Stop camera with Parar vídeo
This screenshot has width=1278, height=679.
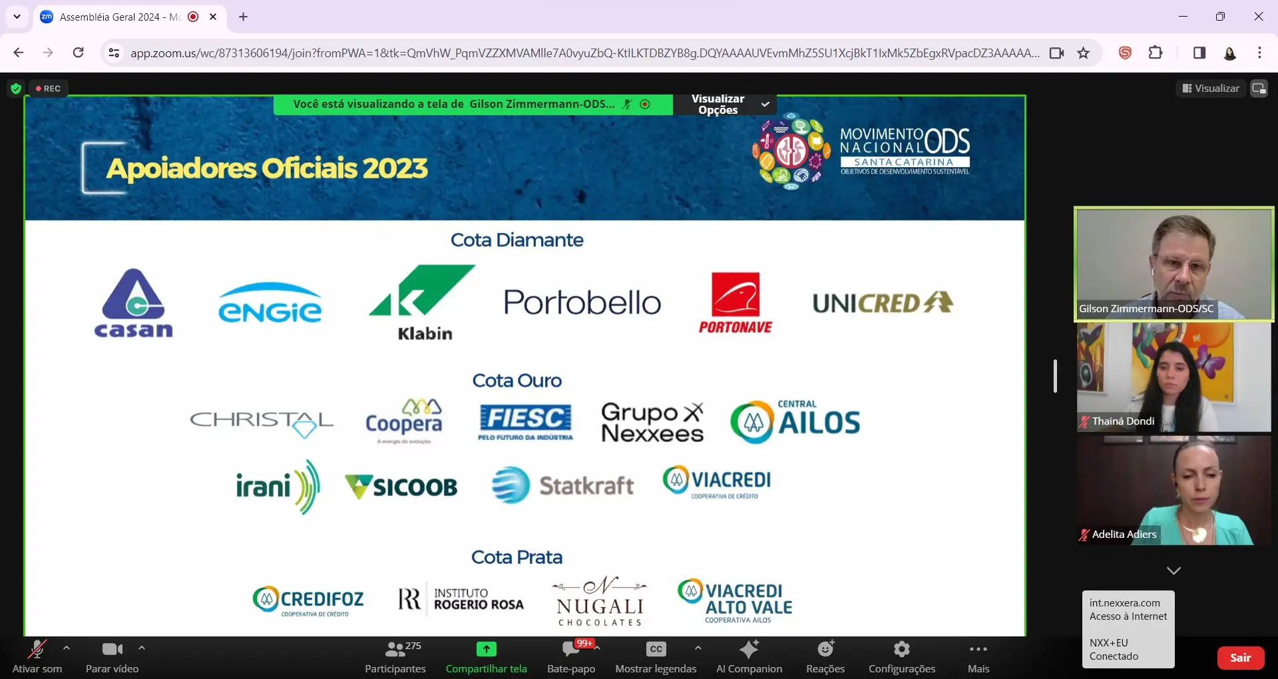[x=112, y=656]
